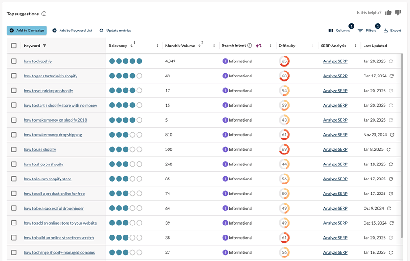Refresh metrics for 'how to add an online store to your website'
410x261 pixels.
click(392, 223)
